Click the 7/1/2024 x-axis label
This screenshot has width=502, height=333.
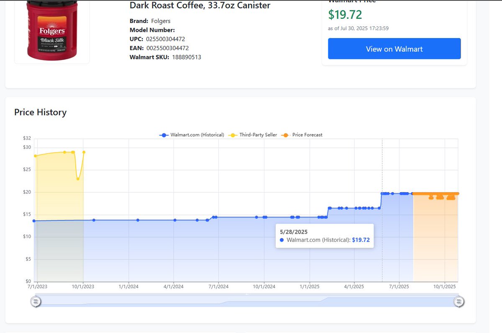click(x=218, y=287)
